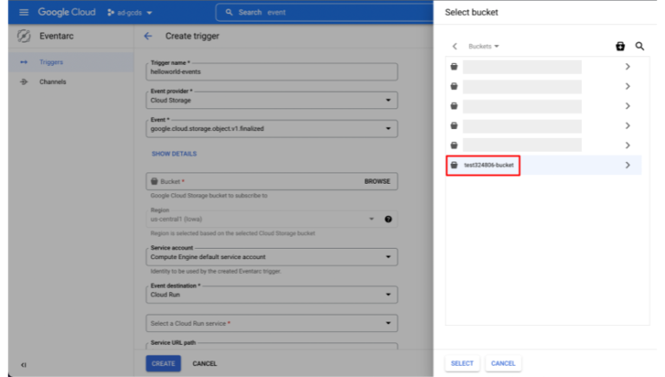
Task: Open Select a Cloud Run service dropdown
Action: point(272,323)
